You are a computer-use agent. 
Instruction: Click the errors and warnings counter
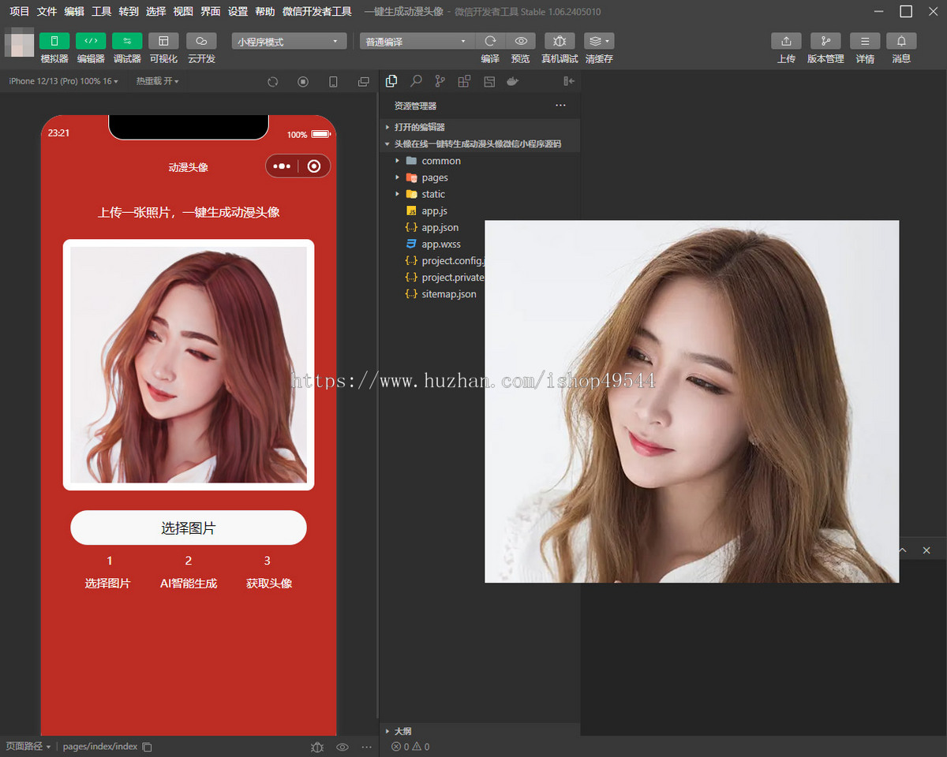coord(410,747)
